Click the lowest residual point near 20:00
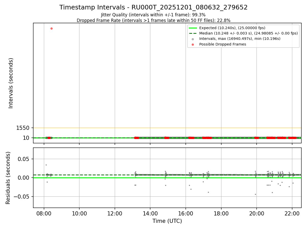Viewport: 307px width, 230px height. click(x=255, y=194)
